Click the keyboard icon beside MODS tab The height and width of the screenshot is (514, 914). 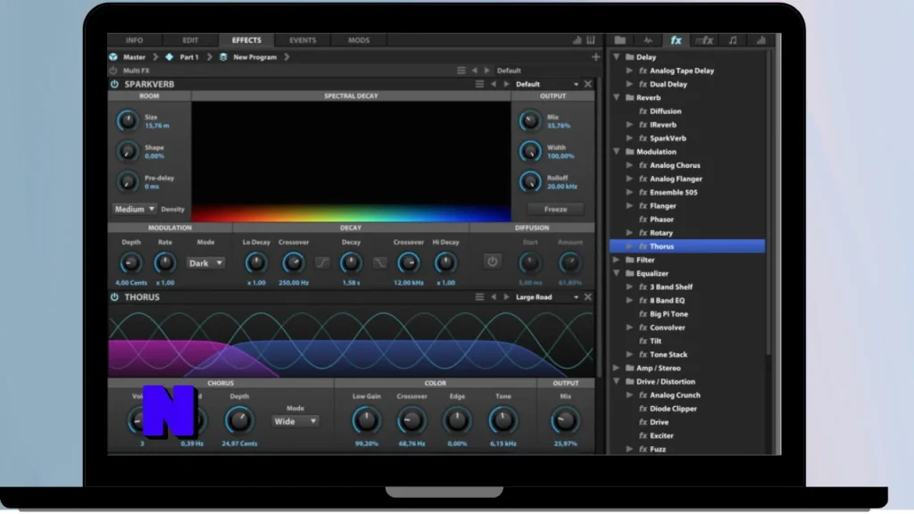coord(591,40)
